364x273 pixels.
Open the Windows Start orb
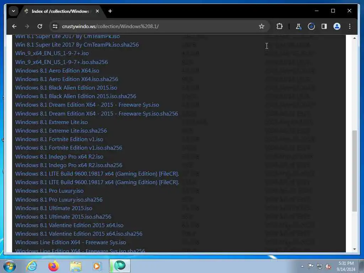coord(9,266)
